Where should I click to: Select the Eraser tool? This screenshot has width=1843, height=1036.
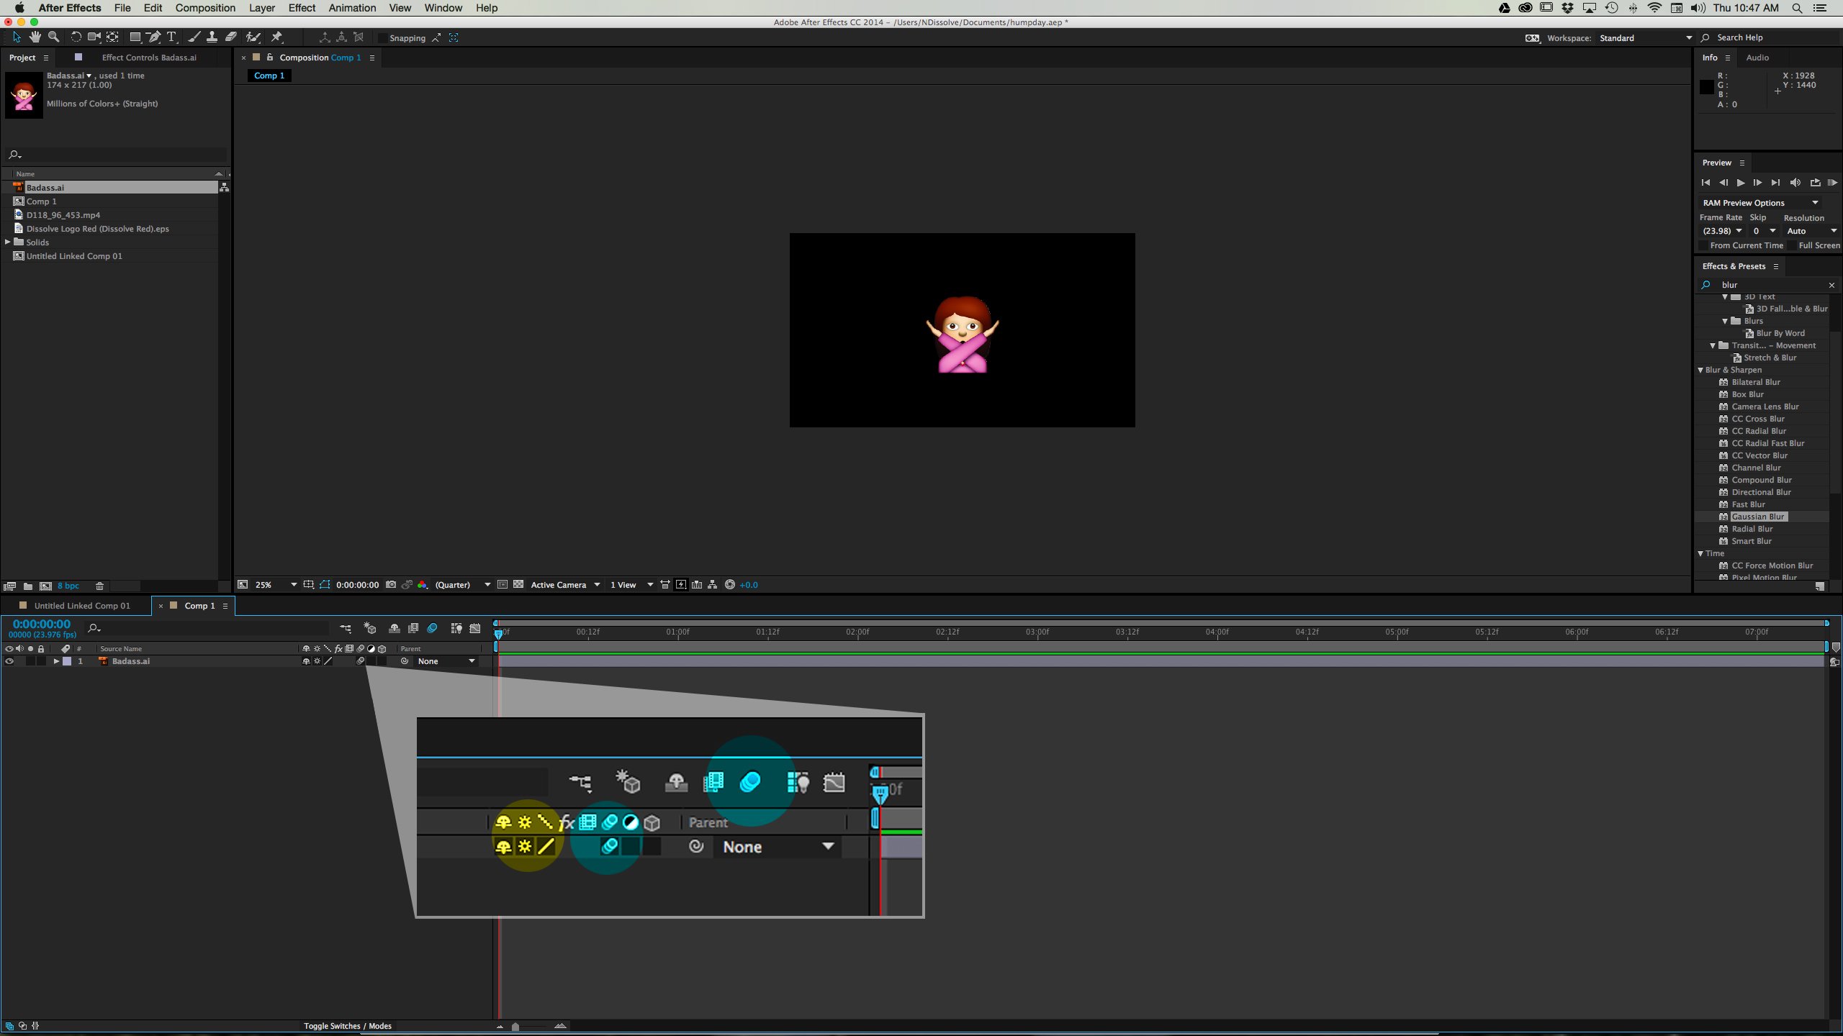(x=230, y=37)
